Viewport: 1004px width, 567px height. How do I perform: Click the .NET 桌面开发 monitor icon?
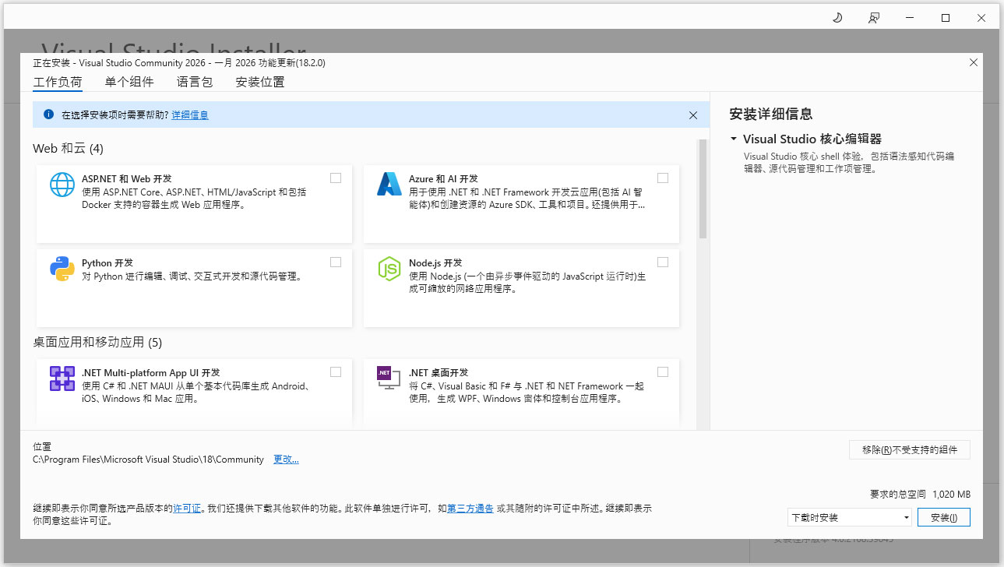389,381
